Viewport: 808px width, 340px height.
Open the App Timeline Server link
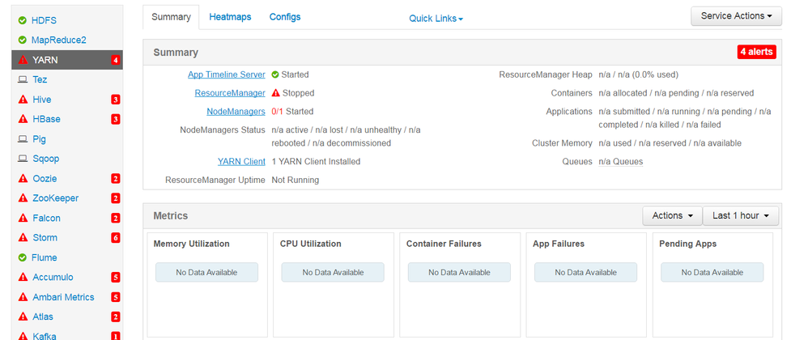pyautogui.click(x=227, y=74)
